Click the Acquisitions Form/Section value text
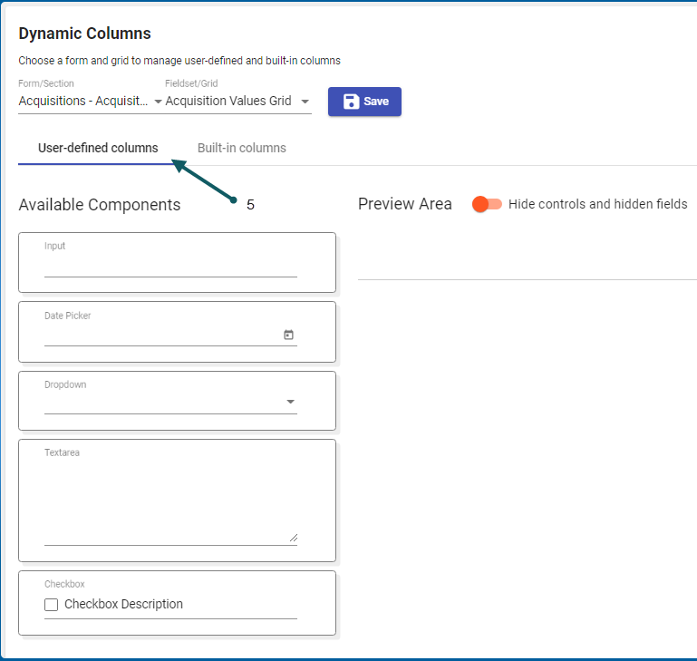The height and width of the screenshot is (661, 697). [83, 102]
